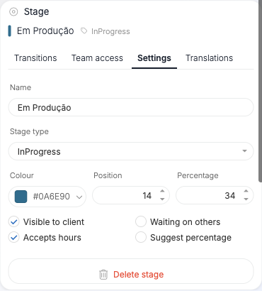Click the #0A6E90 colour swatch
This screenshot has height=291, width=262.
[21, 197]
